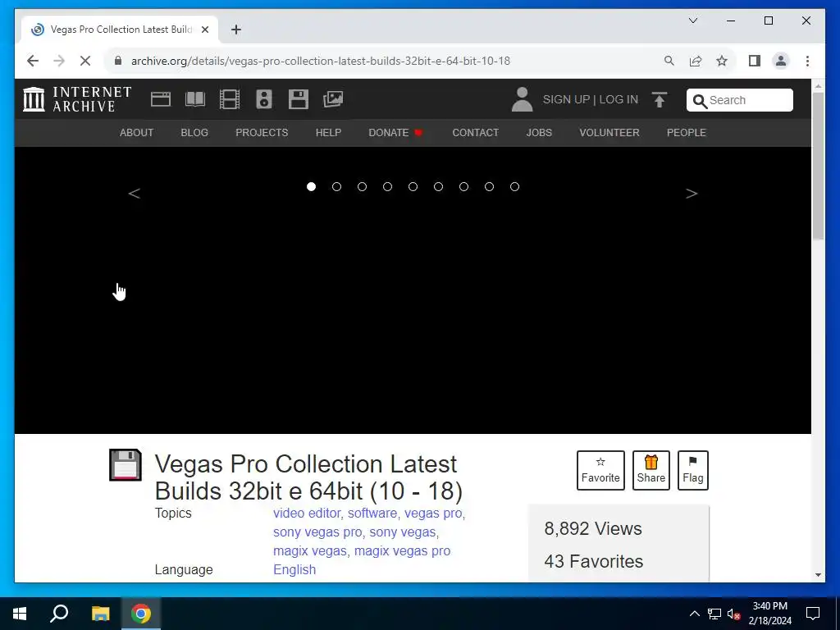This screenshot has height=630, width=840.
Task: Open the DONATE menu item
Action: coord(395,132)
